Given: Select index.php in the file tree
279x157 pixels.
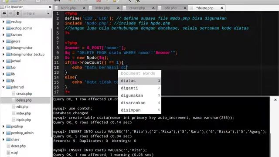Looking at the screenshot, I should pyautogui.click(x=24, y=113).
